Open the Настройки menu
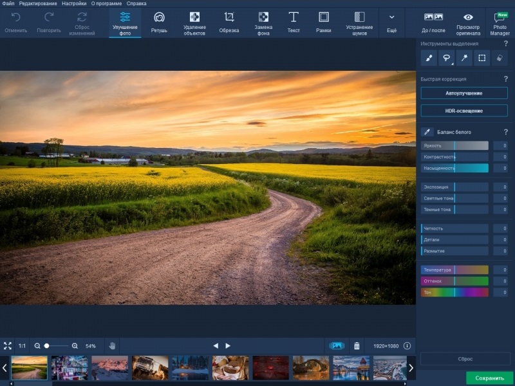 tap(74, 3)
